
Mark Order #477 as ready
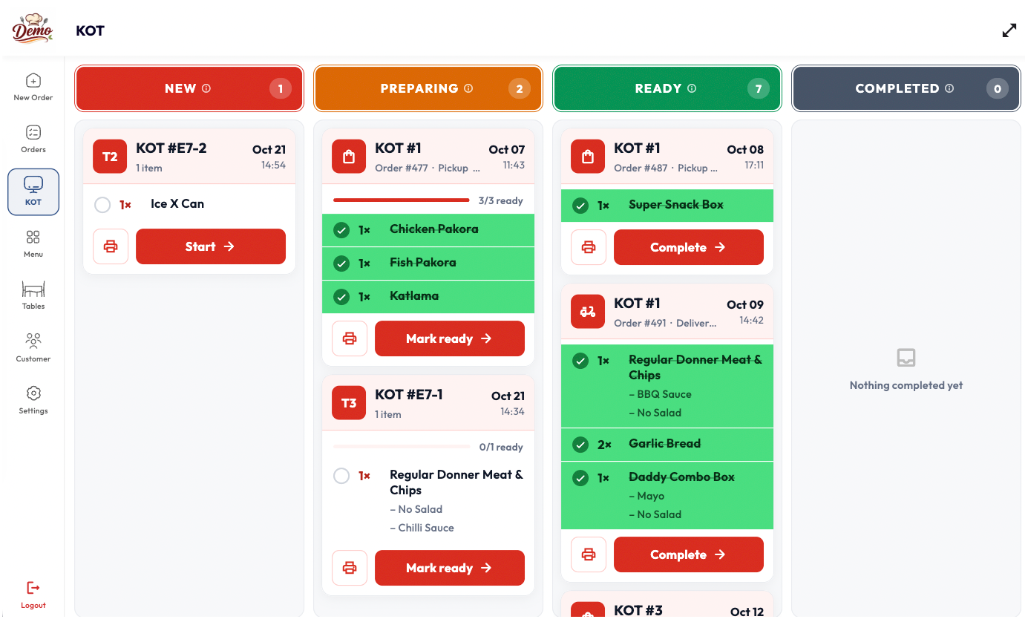click(x=450, y=338)
